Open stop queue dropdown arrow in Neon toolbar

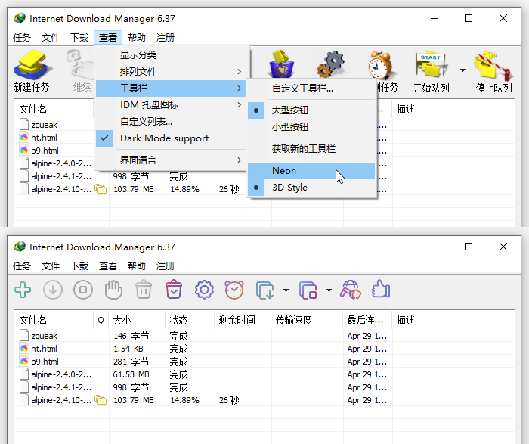click(329, 290)
